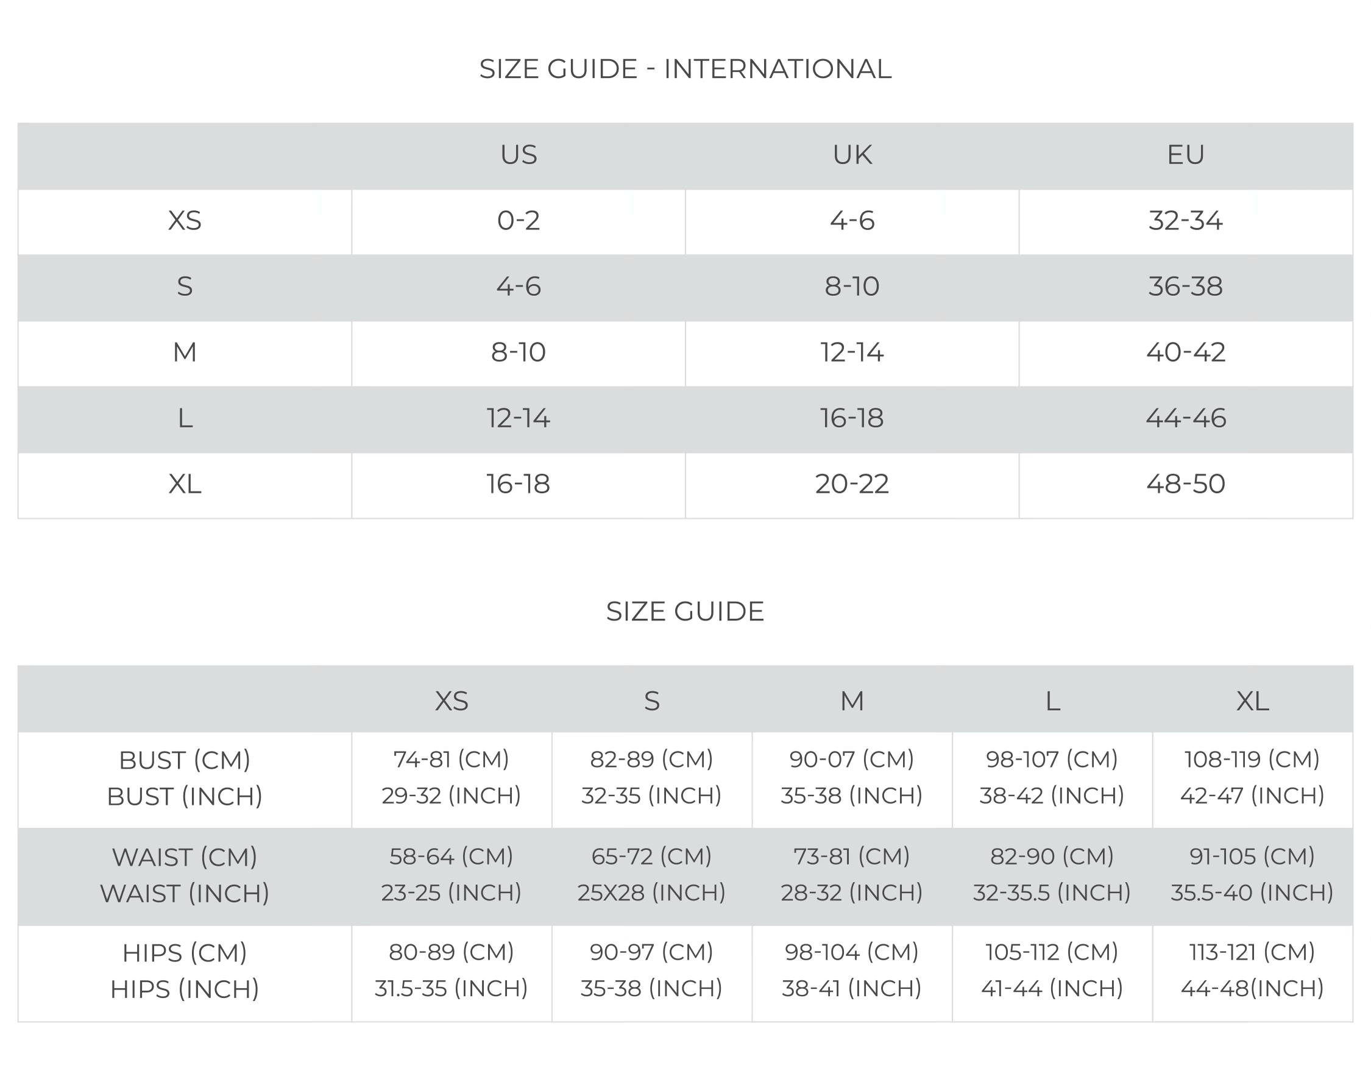
Task: Select the UK 12-14 cell in M row
Action: [x=851, y=353]
